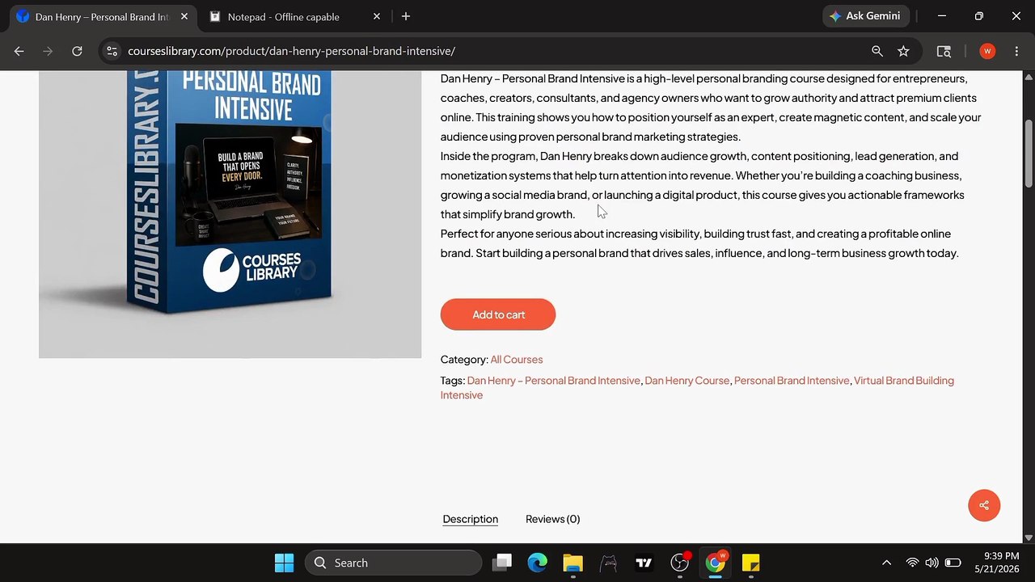Open File Explorer from the taskbar
Image resolution: width=1035 pixels, height=582 pixels.
coord(573,563)
